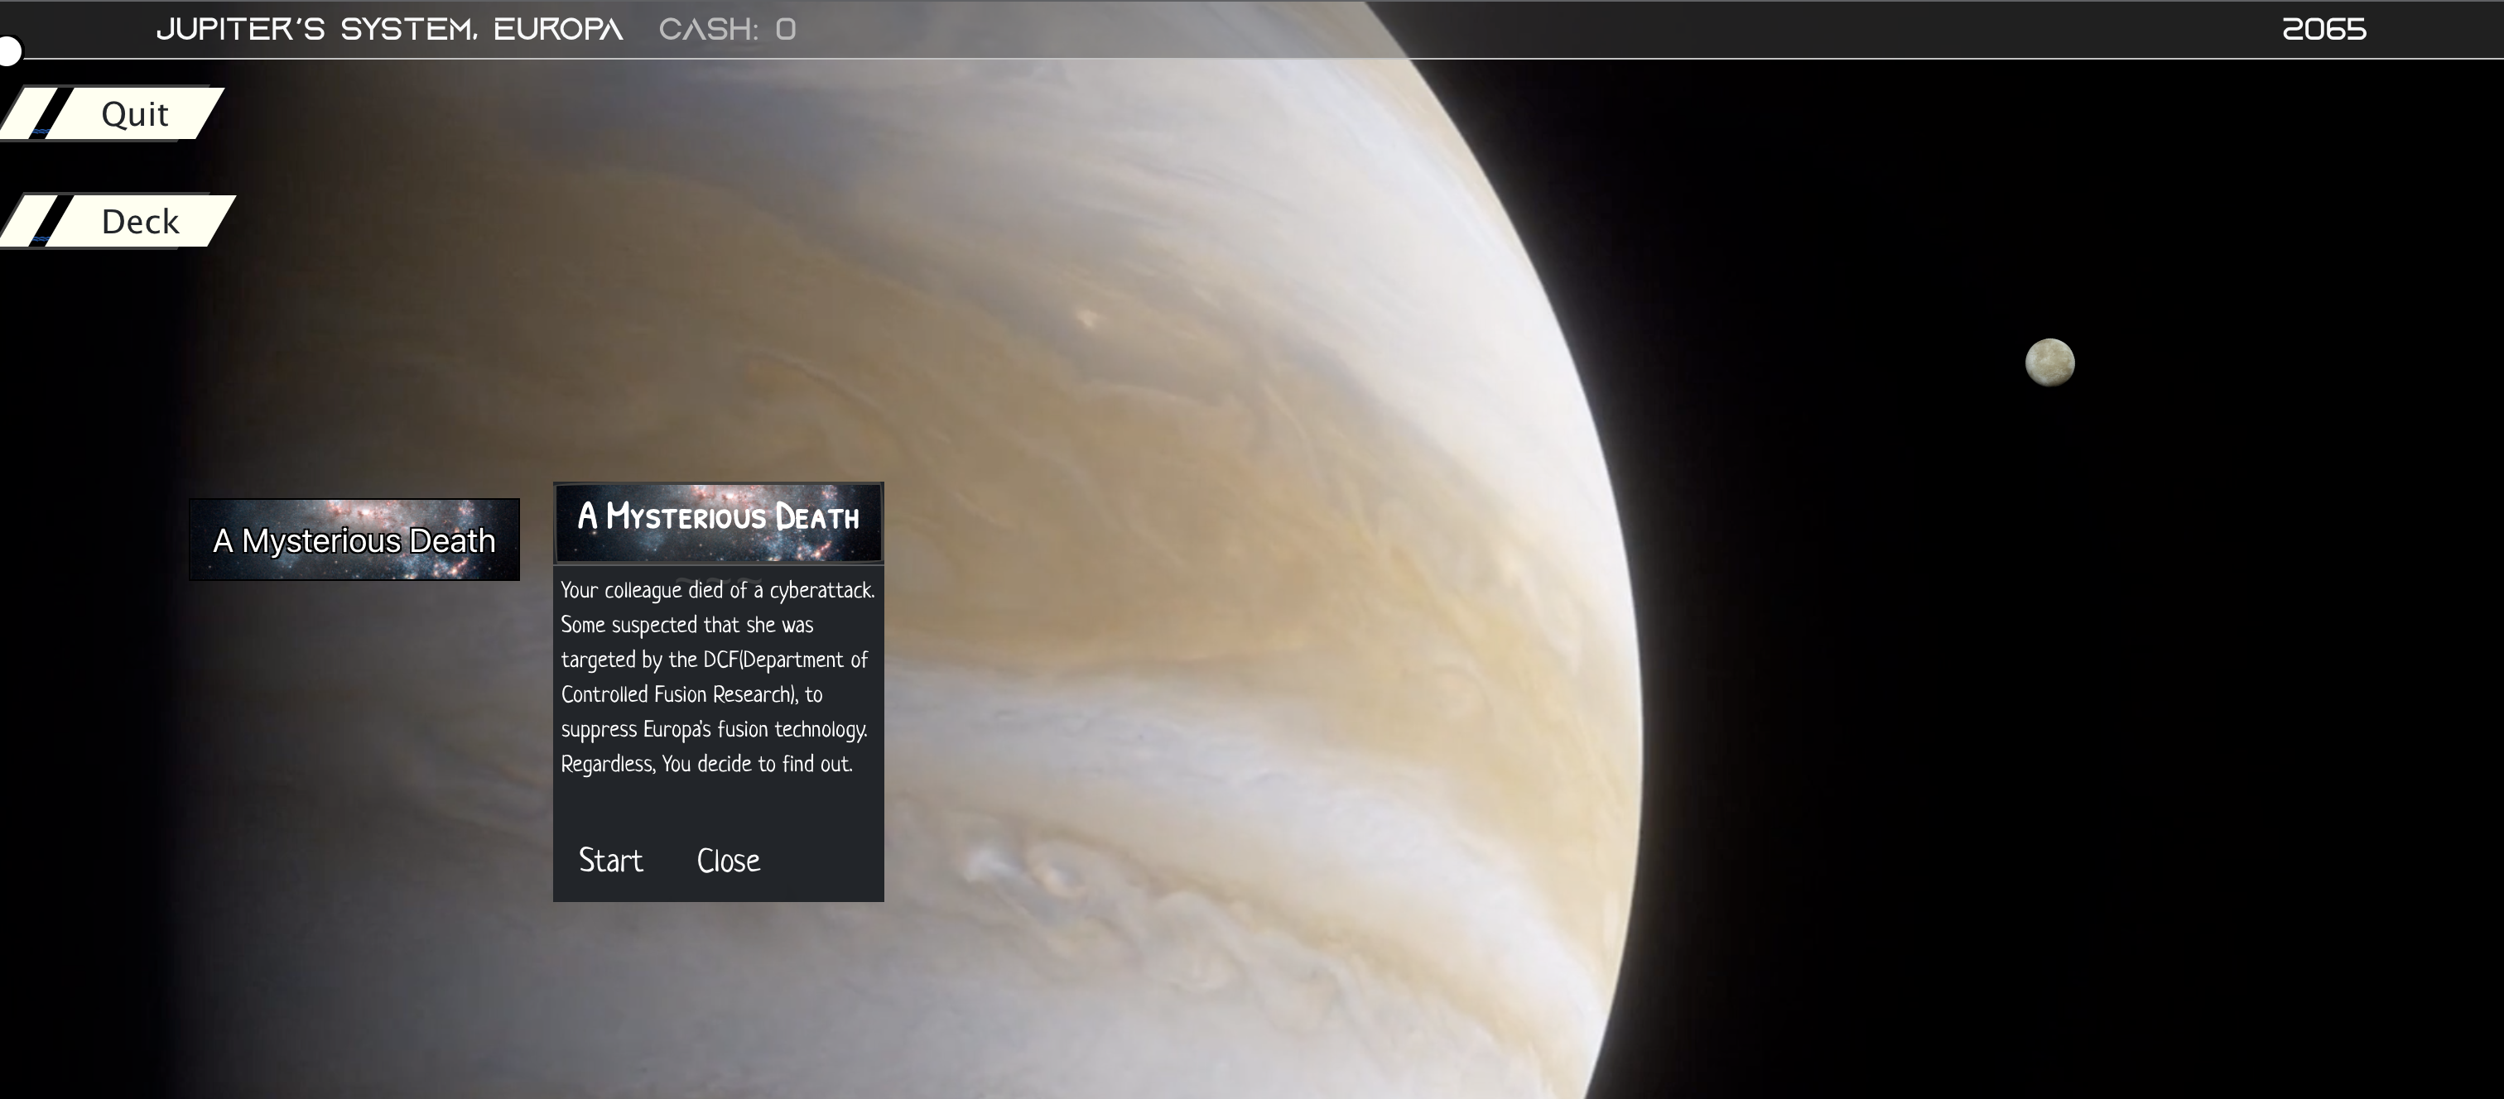Open the Deck menu
Image resolution: width=2504 pixels, height=1099 pixels.
point(140,222)
